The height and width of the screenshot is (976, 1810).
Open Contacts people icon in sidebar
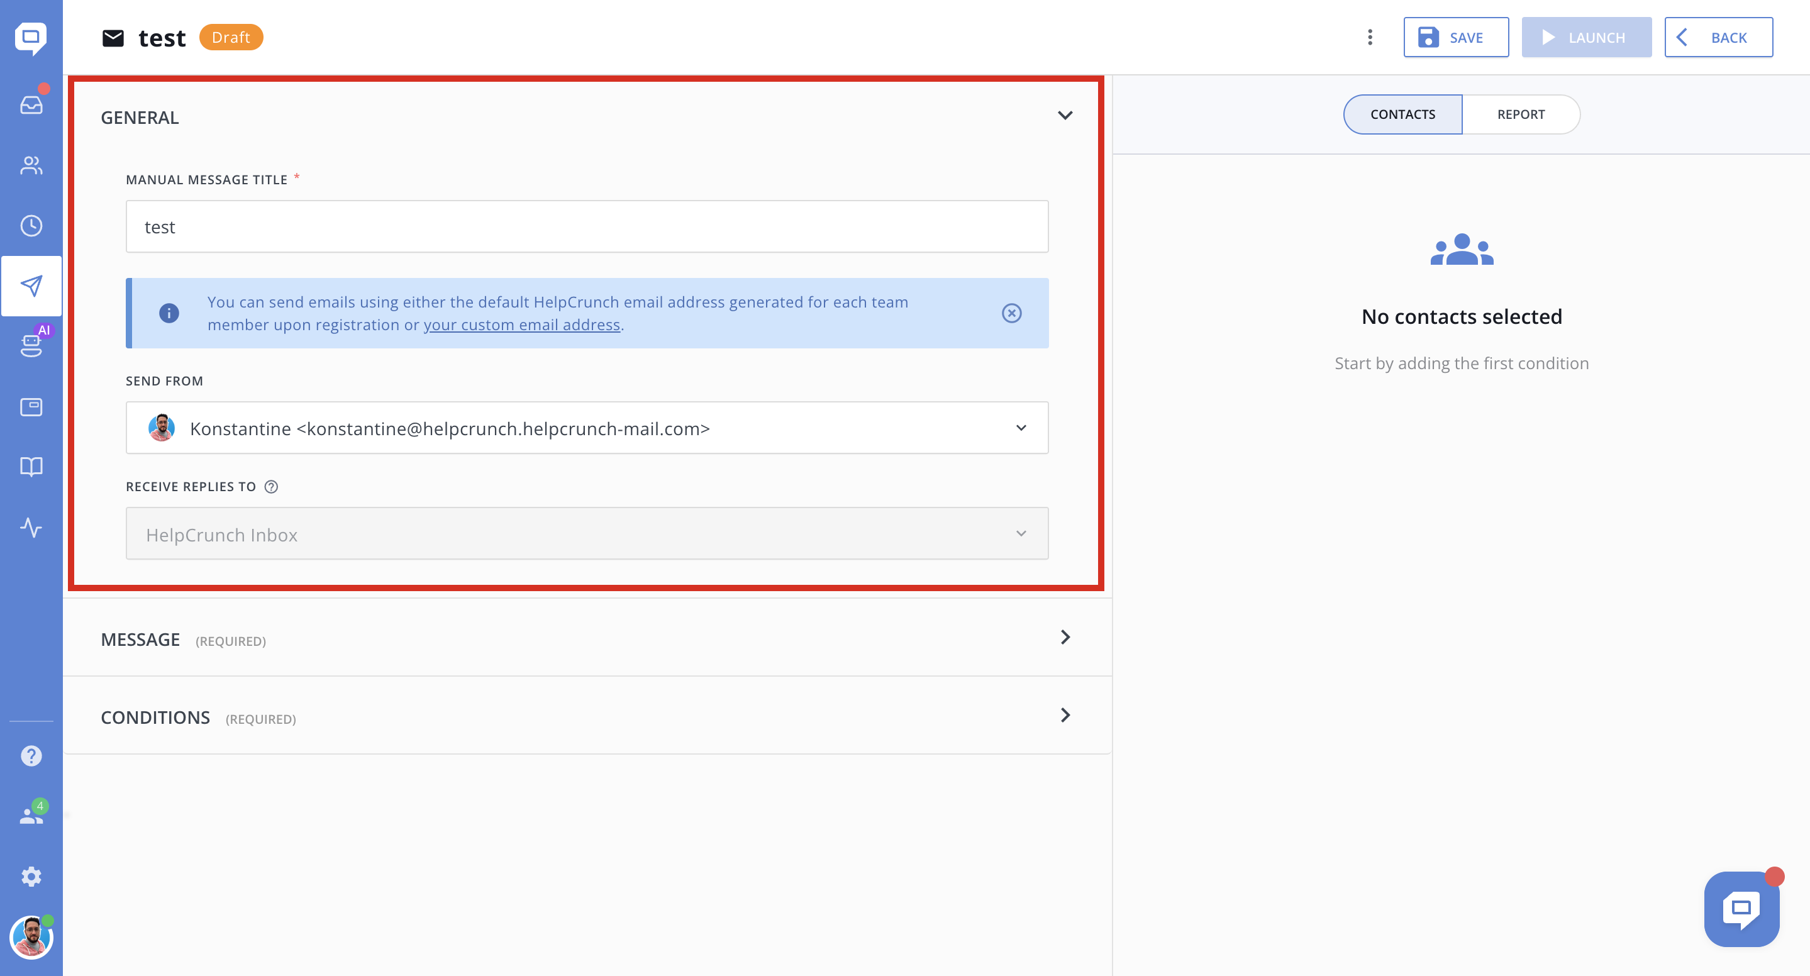click(31, 165)
